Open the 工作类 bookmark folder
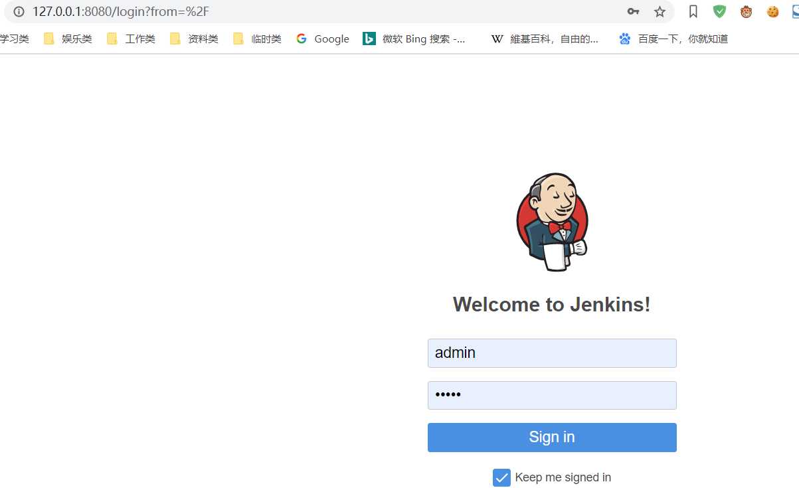The width and height of the screenshot is (799, 488). 131,39
